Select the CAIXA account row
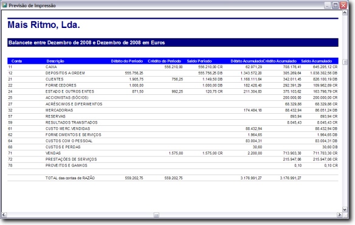The height and width of the screenshot is (225, 355). click(173, 67)
